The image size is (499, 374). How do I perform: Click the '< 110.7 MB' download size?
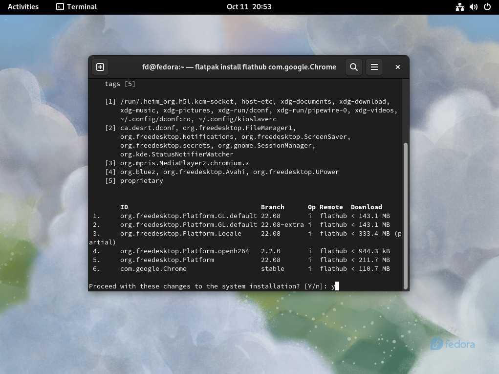(370, 268)
